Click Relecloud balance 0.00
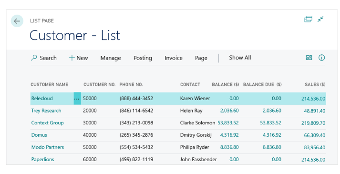 (x=234, y=98)
